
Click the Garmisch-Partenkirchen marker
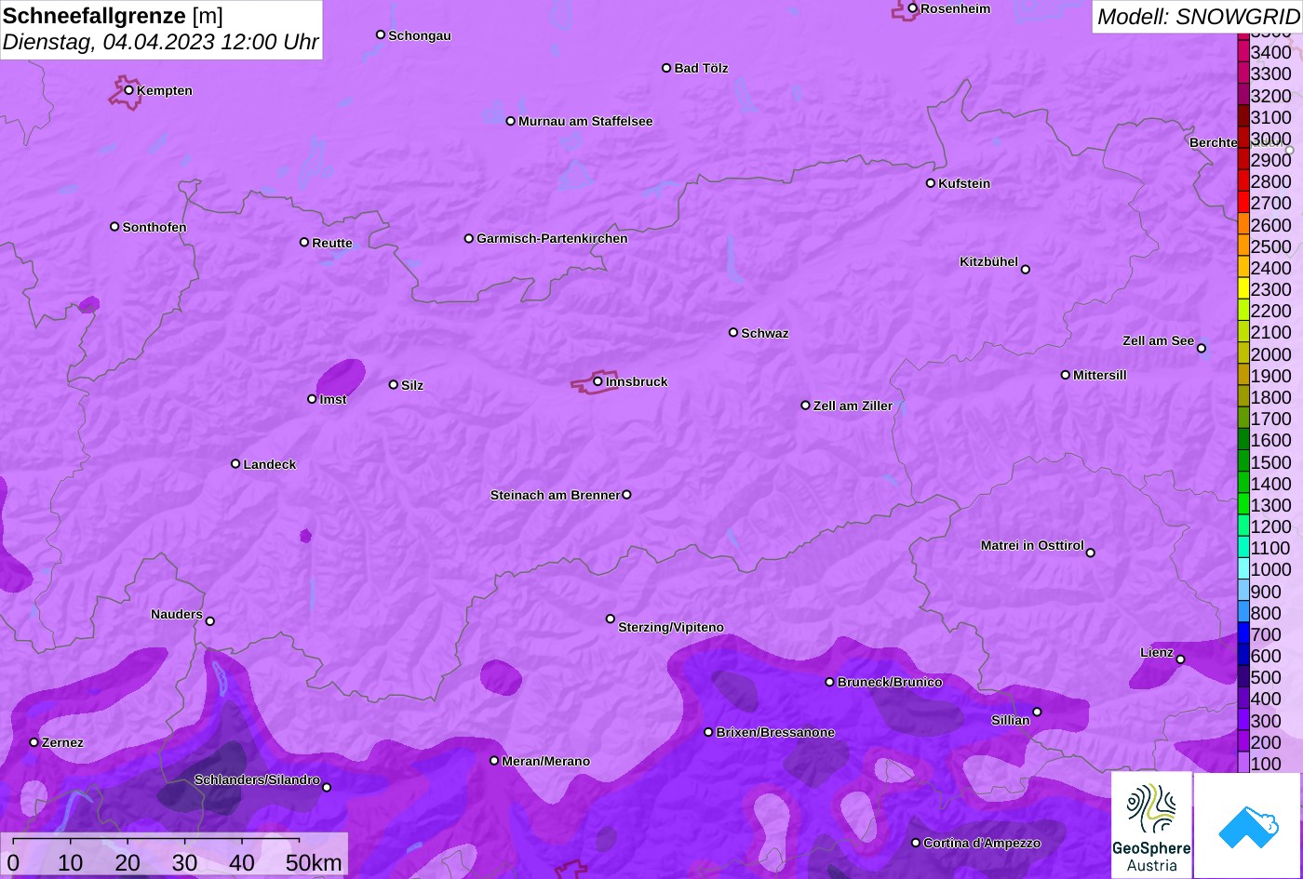[x=469, y=238]
